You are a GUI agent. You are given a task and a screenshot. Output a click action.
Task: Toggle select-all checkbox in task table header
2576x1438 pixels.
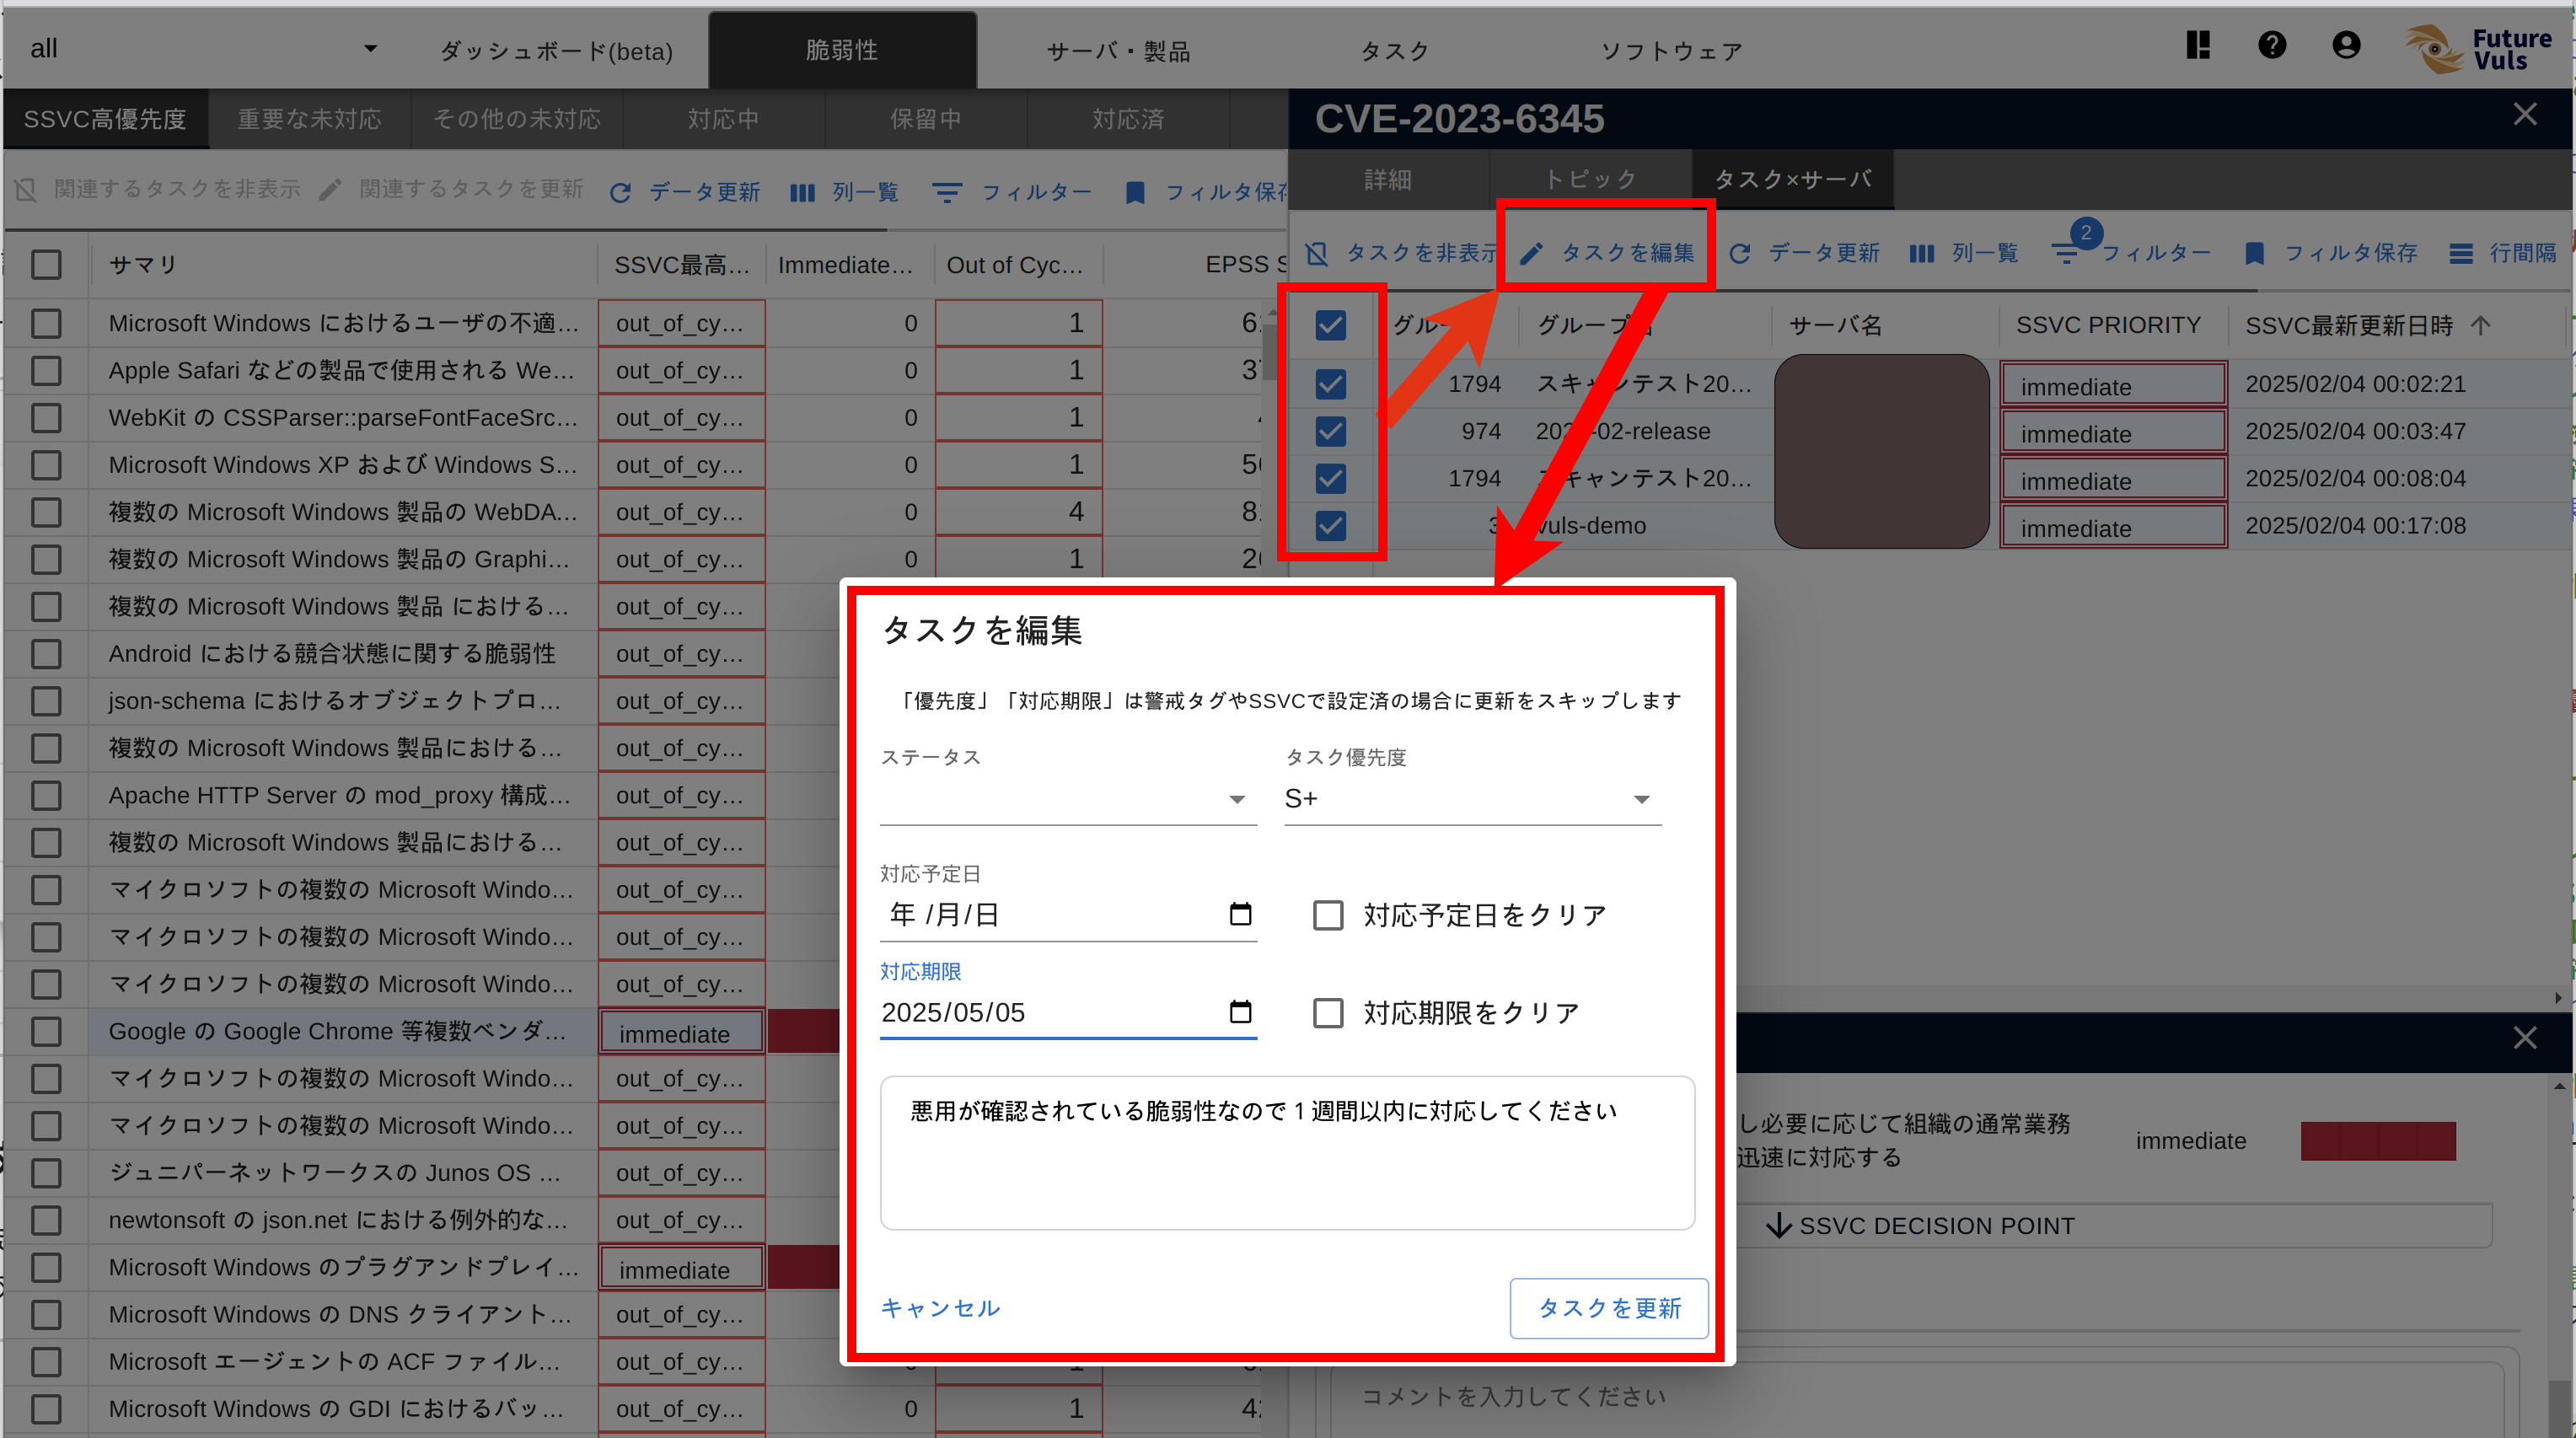tap(1330, 325)
